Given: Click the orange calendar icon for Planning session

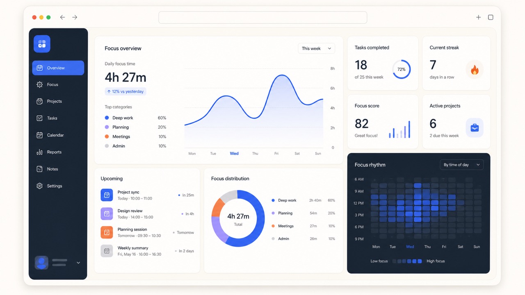Looking at the screenshot, I should (x=107, y=232).
